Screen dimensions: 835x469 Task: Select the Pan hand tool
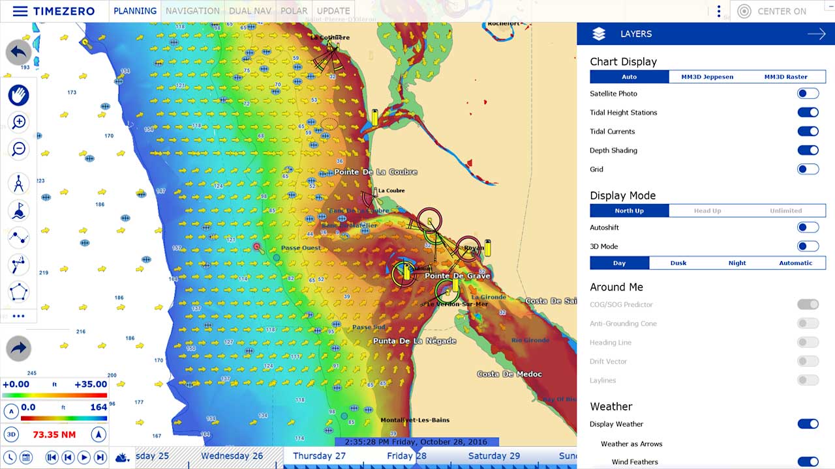[19, 95]
